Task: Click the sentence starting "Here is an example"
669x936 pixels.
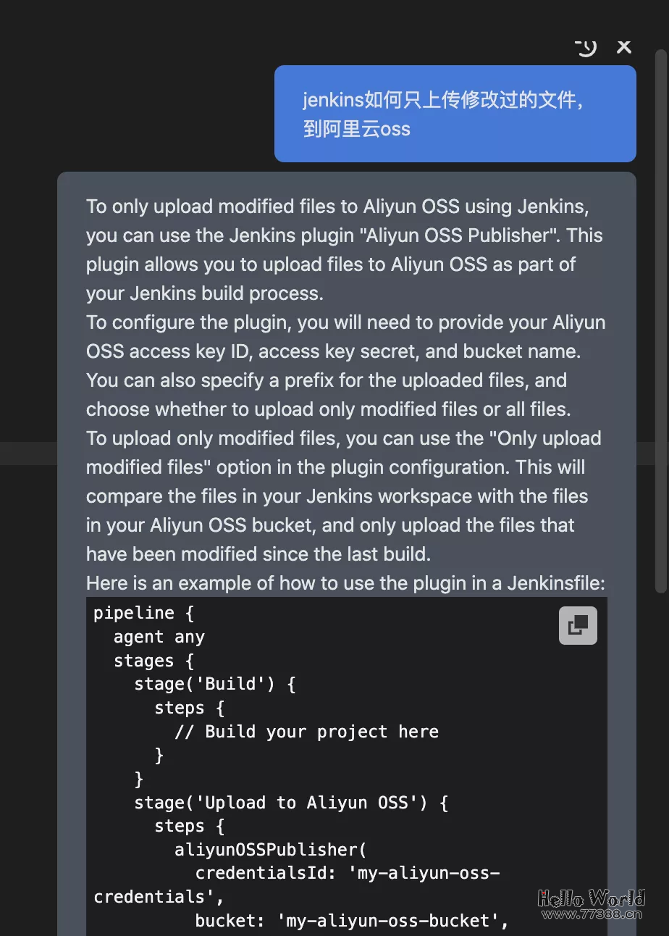Action: point(345,583)
